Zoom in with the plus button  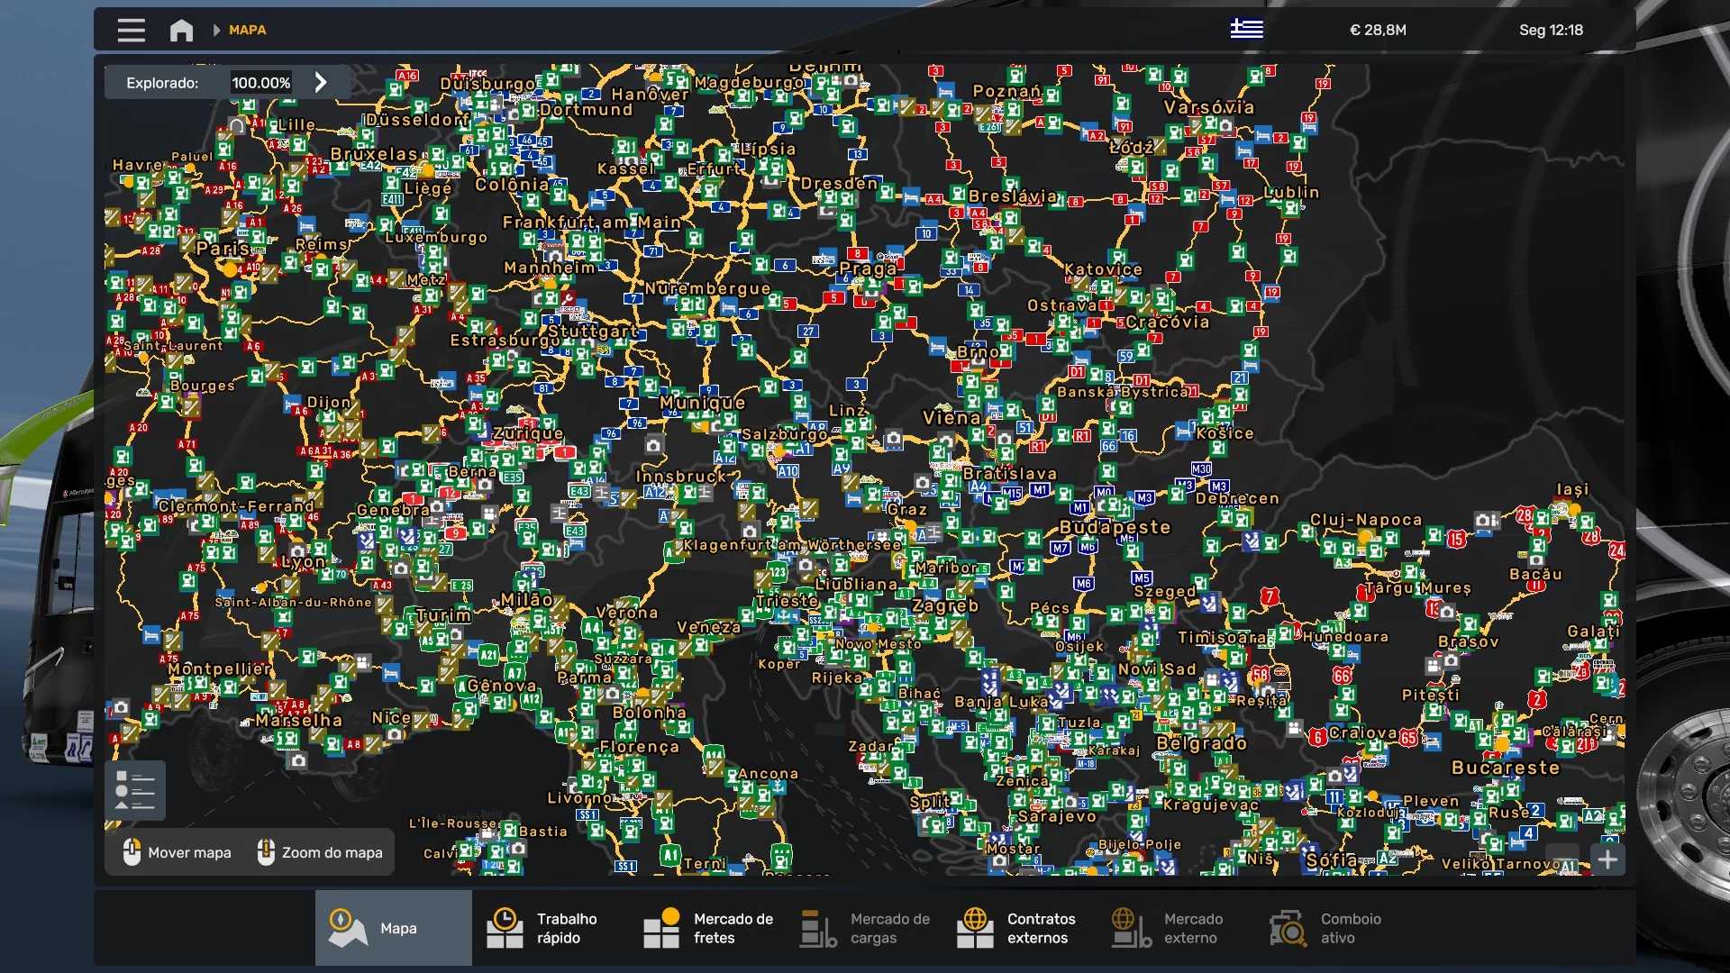pyautogui.click(x=1607, y=859)
